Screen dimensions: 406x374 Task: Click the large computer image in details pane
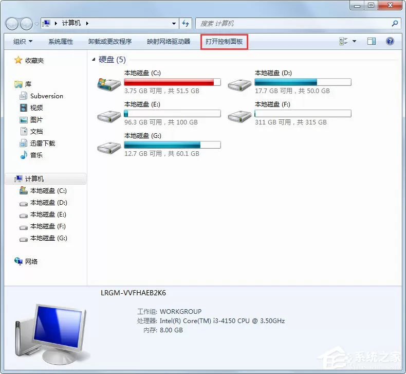(51, 334)
